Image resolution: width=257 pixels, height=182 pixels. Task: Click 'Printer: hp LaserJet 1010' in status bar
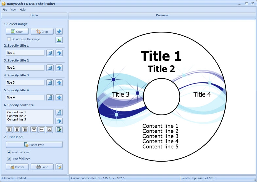[198, 178]
